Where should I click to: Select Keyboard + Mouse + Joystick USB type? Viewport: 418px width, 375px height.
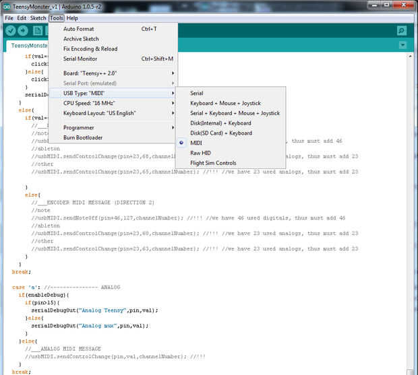231,103
